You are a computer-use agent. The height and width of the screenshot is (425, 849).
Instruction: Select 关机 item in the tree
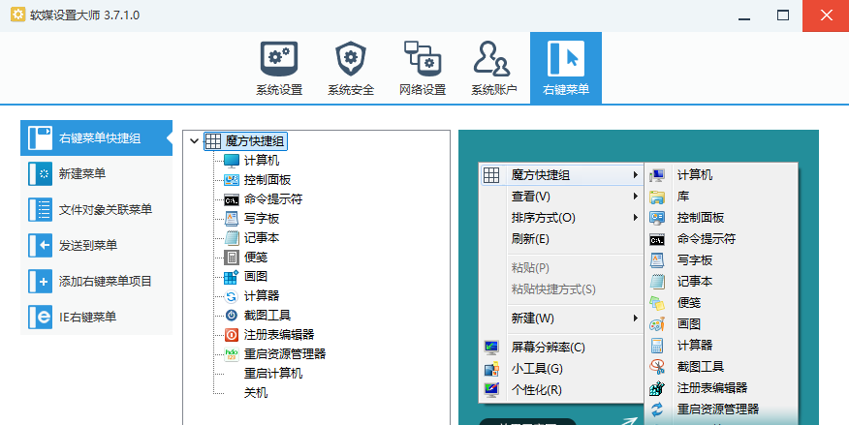pos(256,393)
